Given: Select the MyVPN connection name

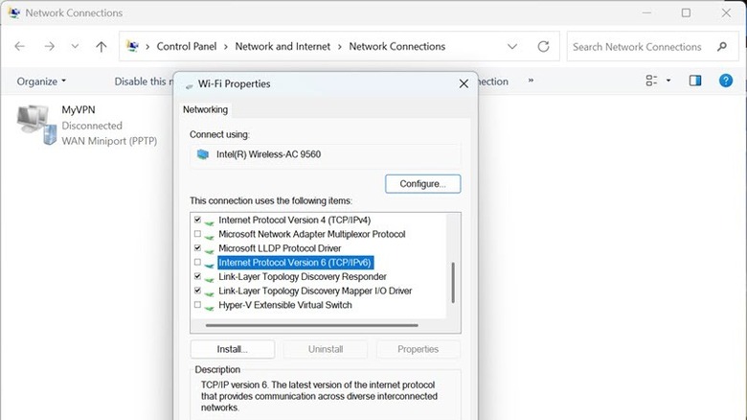Looking at the screenshot, I should pyautogui.click(x=79, y=109).
